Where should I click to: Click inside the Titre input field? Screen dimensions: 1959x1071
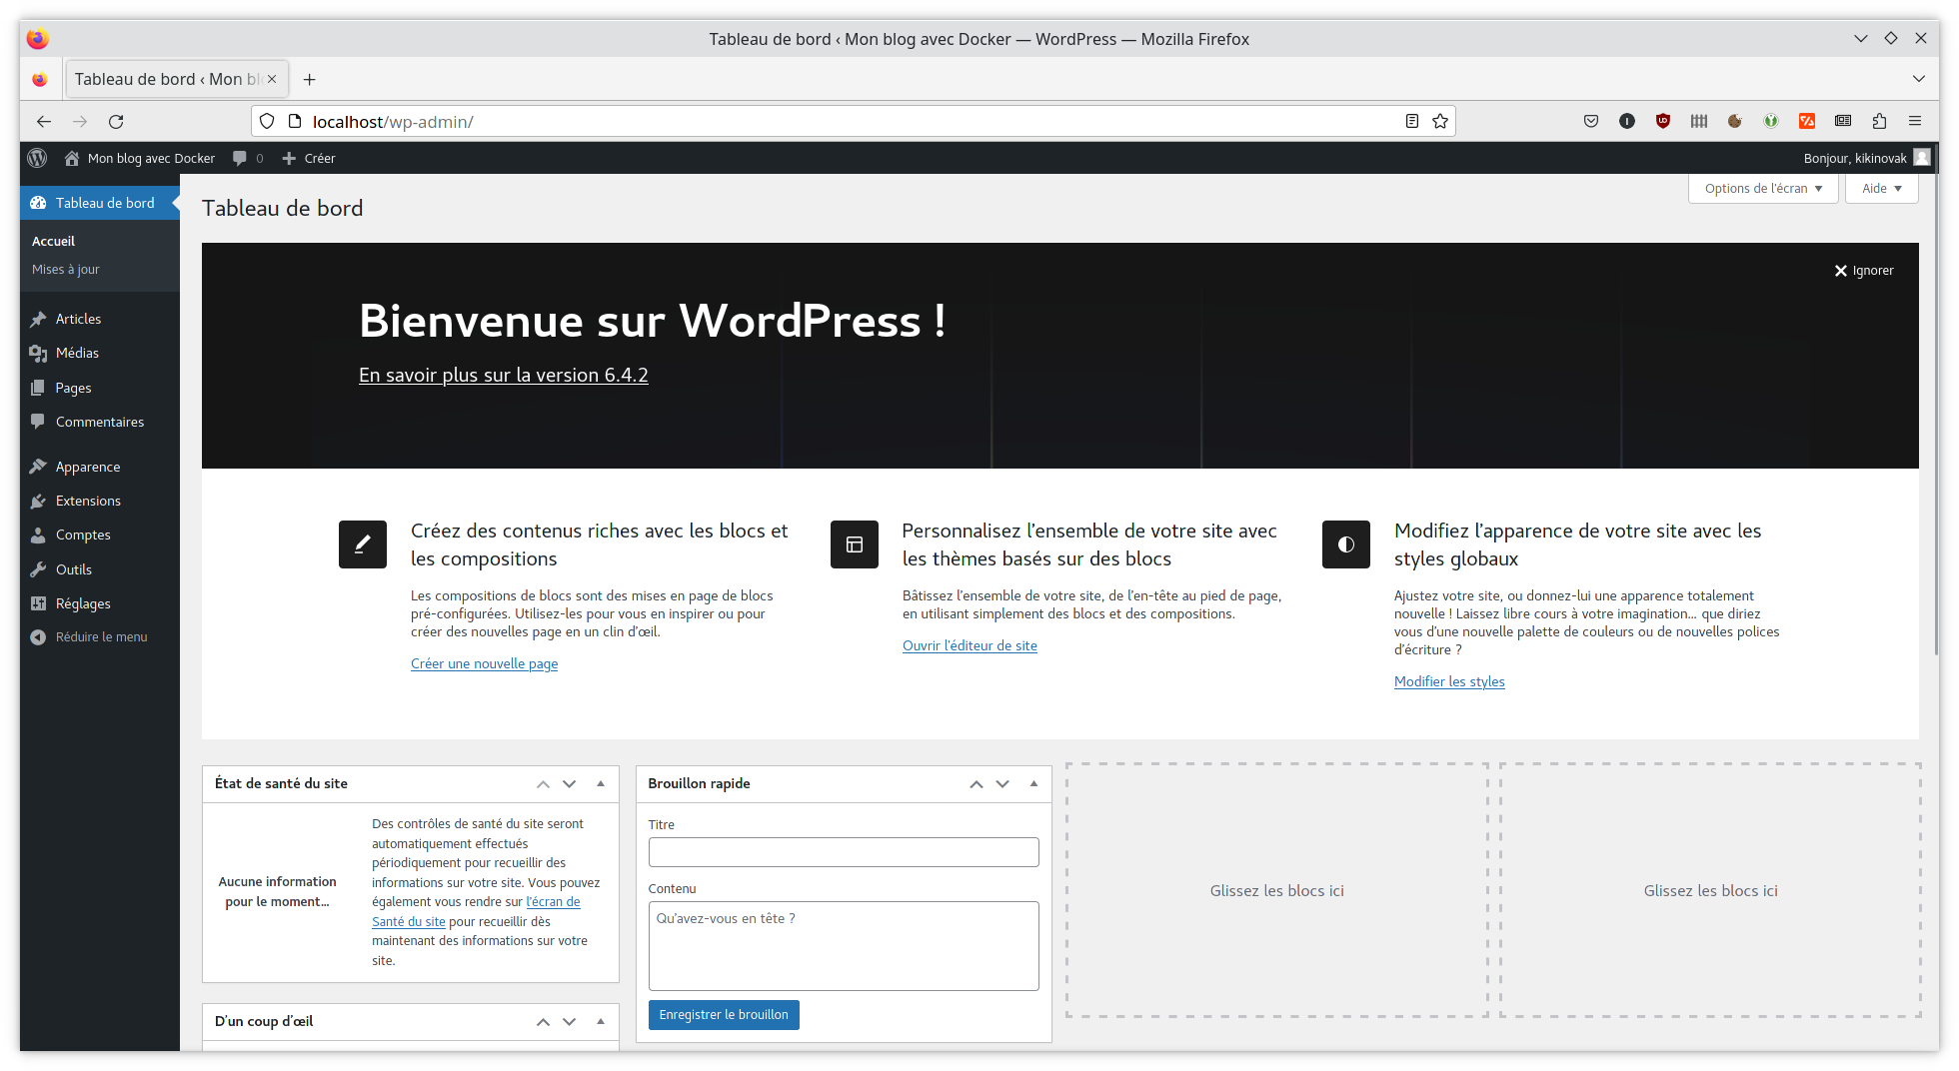pyautogui.click(x=843, y=851)
